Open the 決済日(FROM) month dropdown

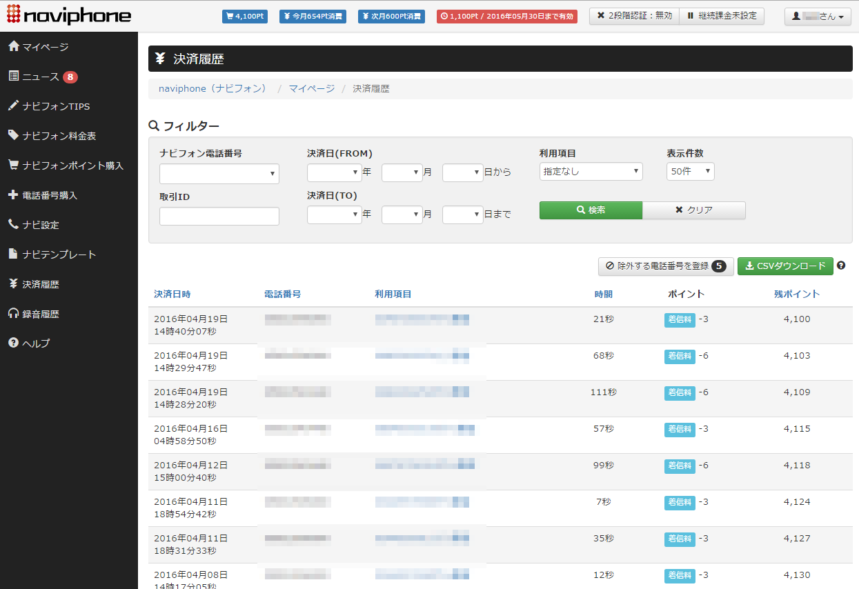coord(402,172)
